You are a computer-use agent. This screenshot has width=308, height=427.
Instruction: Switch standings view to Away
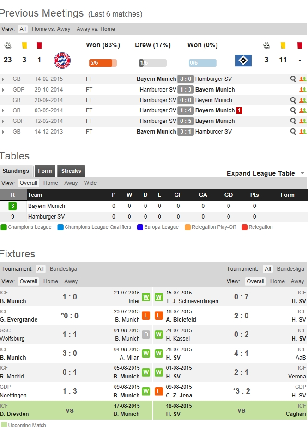click(x=71, y=183)
